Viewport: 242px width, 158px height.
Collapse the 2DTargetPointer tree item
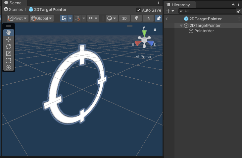181,26
